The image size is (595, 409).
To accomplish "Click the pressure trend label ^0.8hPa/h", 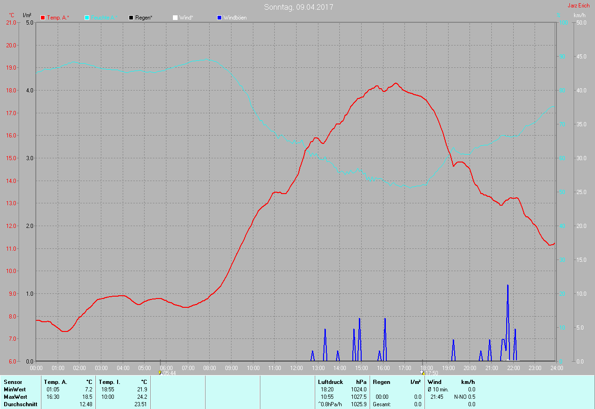I will (330, 404).
